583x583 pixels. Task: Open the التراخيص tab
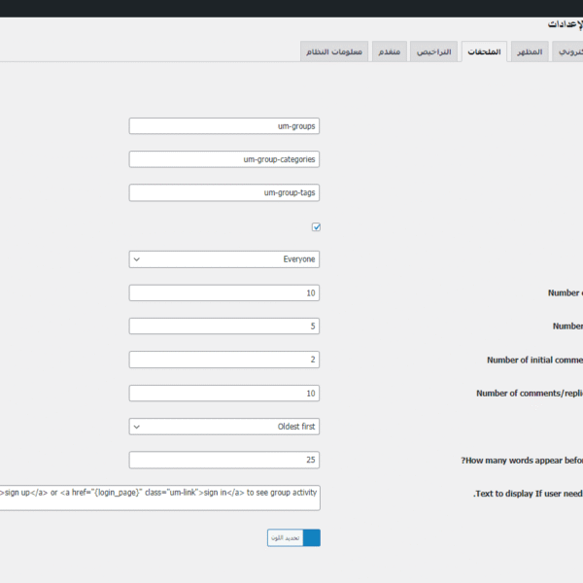(434, 51)
